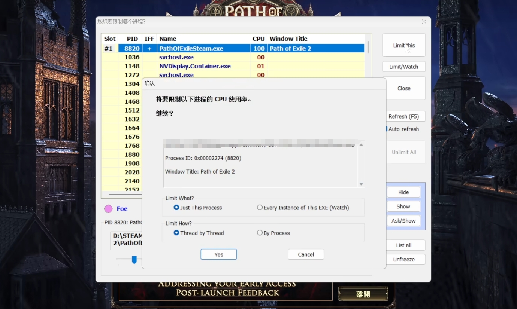This screenshot has height=309, width=517.
Task: Choose By Process limiting mode
Action: 260,233
